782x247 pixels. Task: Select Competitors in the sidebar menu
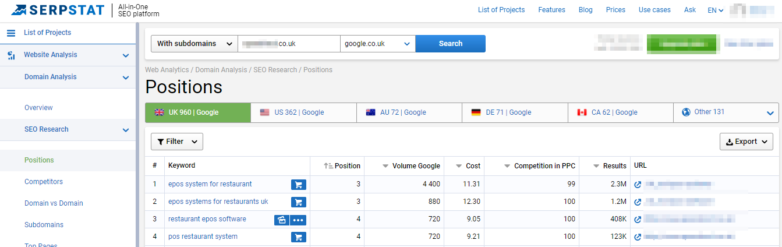[44, 182]
